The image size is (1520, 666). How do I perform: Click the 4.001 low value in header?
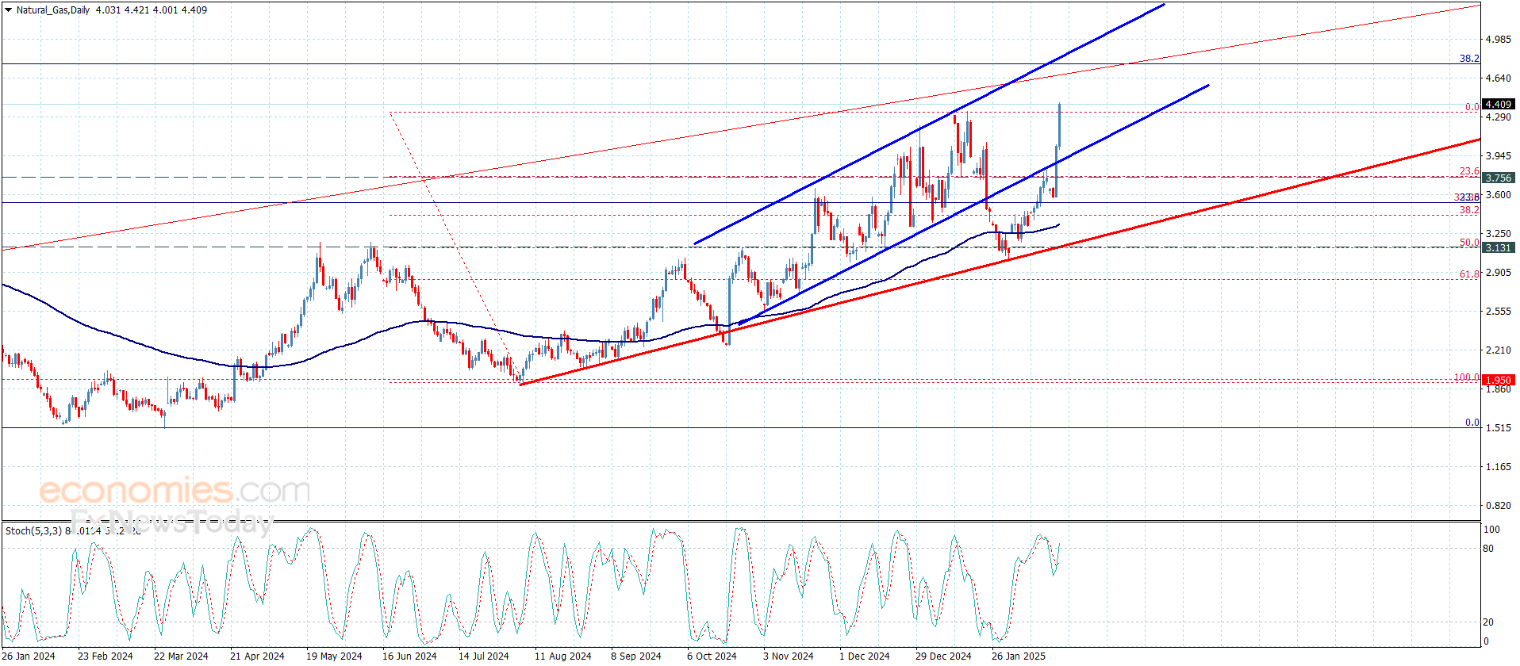(165, 10)
